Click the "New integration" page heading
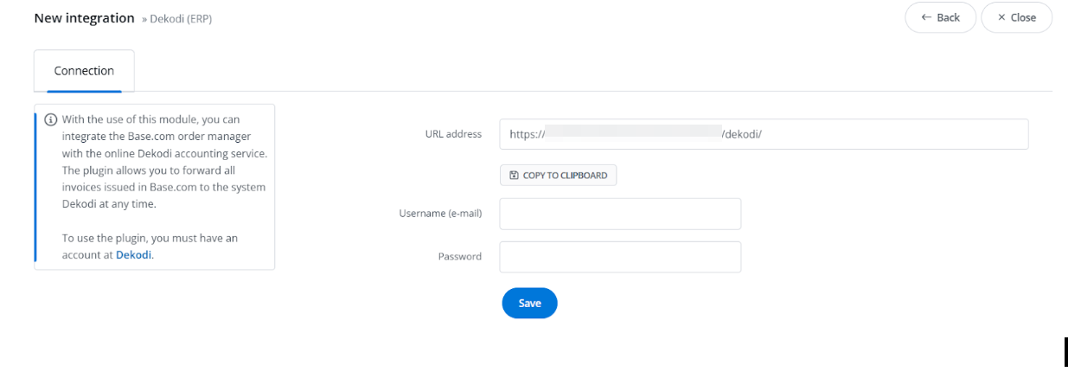The width and height of the screenshot is (1081, 391). 84,18
